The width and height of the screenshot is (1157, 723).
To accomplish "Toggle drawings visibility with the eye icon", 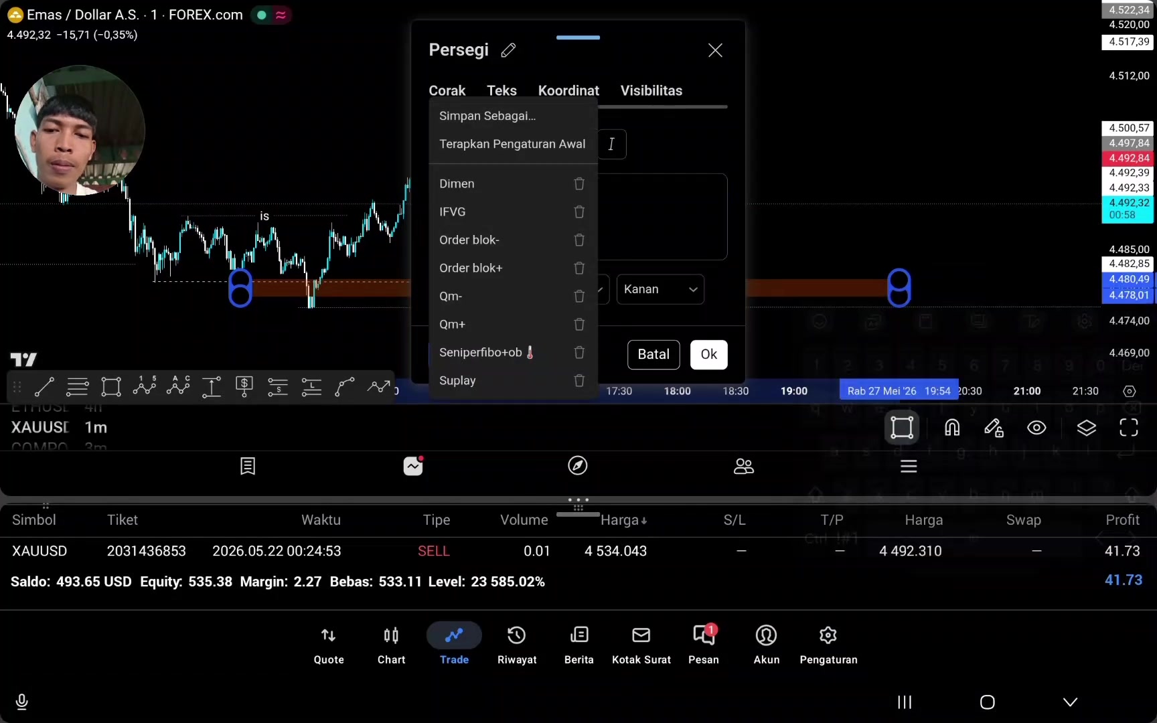I will click(x=1036, y=428).
